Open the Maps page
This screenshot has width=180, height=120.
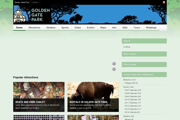[103, 28]
